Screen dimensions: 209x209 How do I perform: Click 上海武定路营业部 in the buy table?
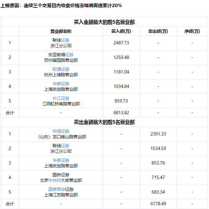pos(61,89)
